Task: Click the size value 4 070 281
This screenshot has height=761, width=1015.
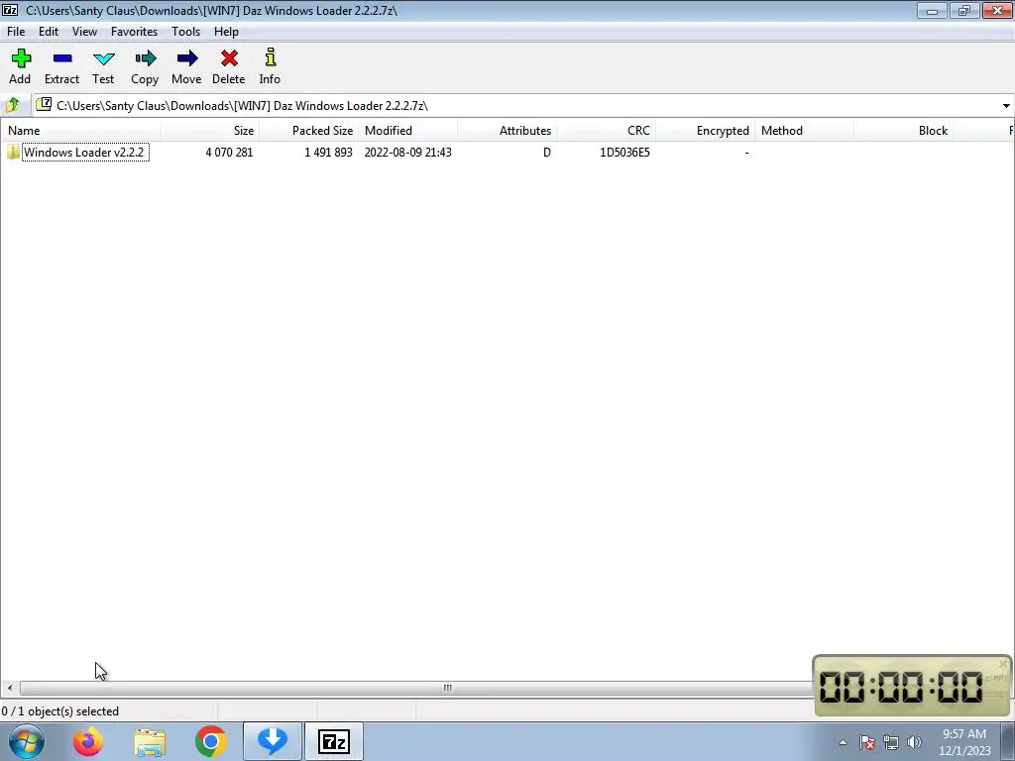Action: [x=229, y=152]
